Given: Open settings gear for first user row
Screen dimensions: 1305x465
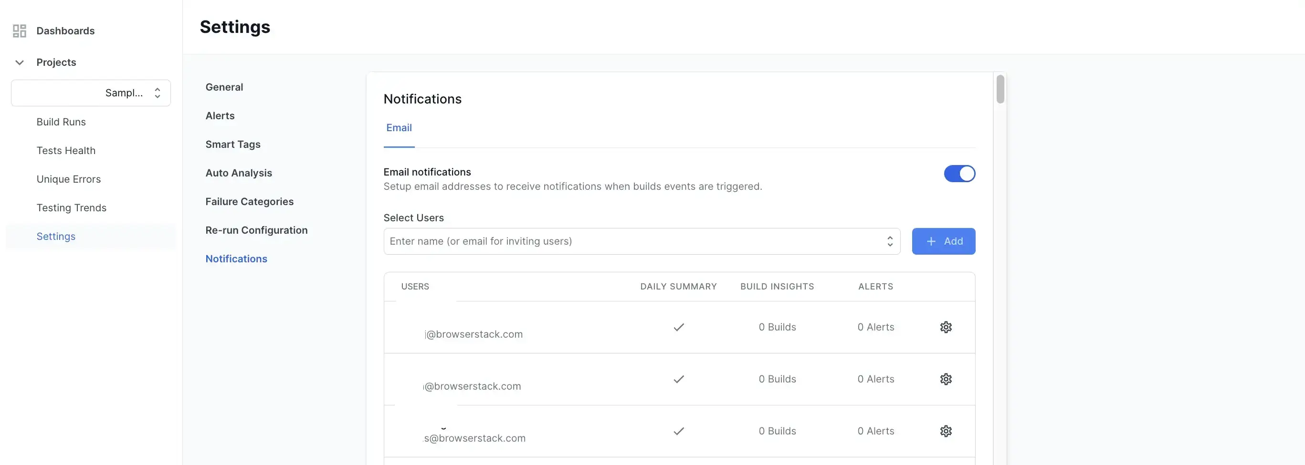Looking at the screenshot, I should point(945,327).
